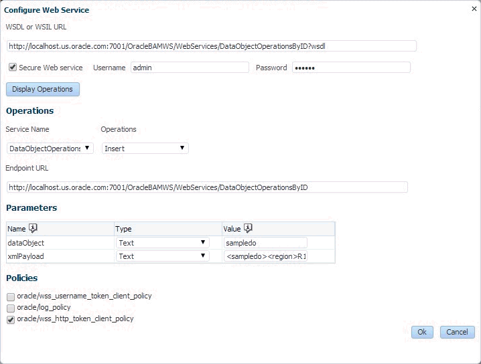Click the Ok button
This screenshot has height=364, width=481.
[422, 332]
